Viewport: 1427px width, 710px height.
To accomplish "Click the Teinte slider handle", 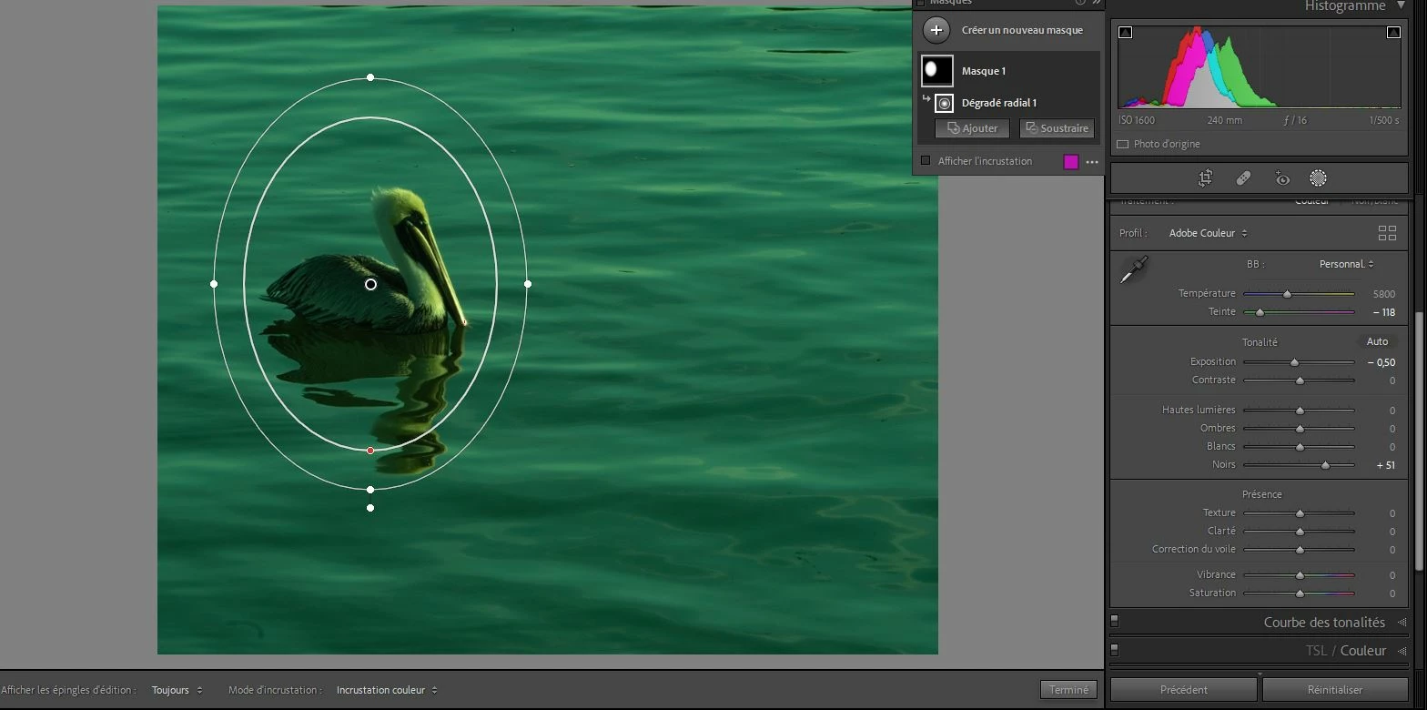I will [x=1260, y=312].
